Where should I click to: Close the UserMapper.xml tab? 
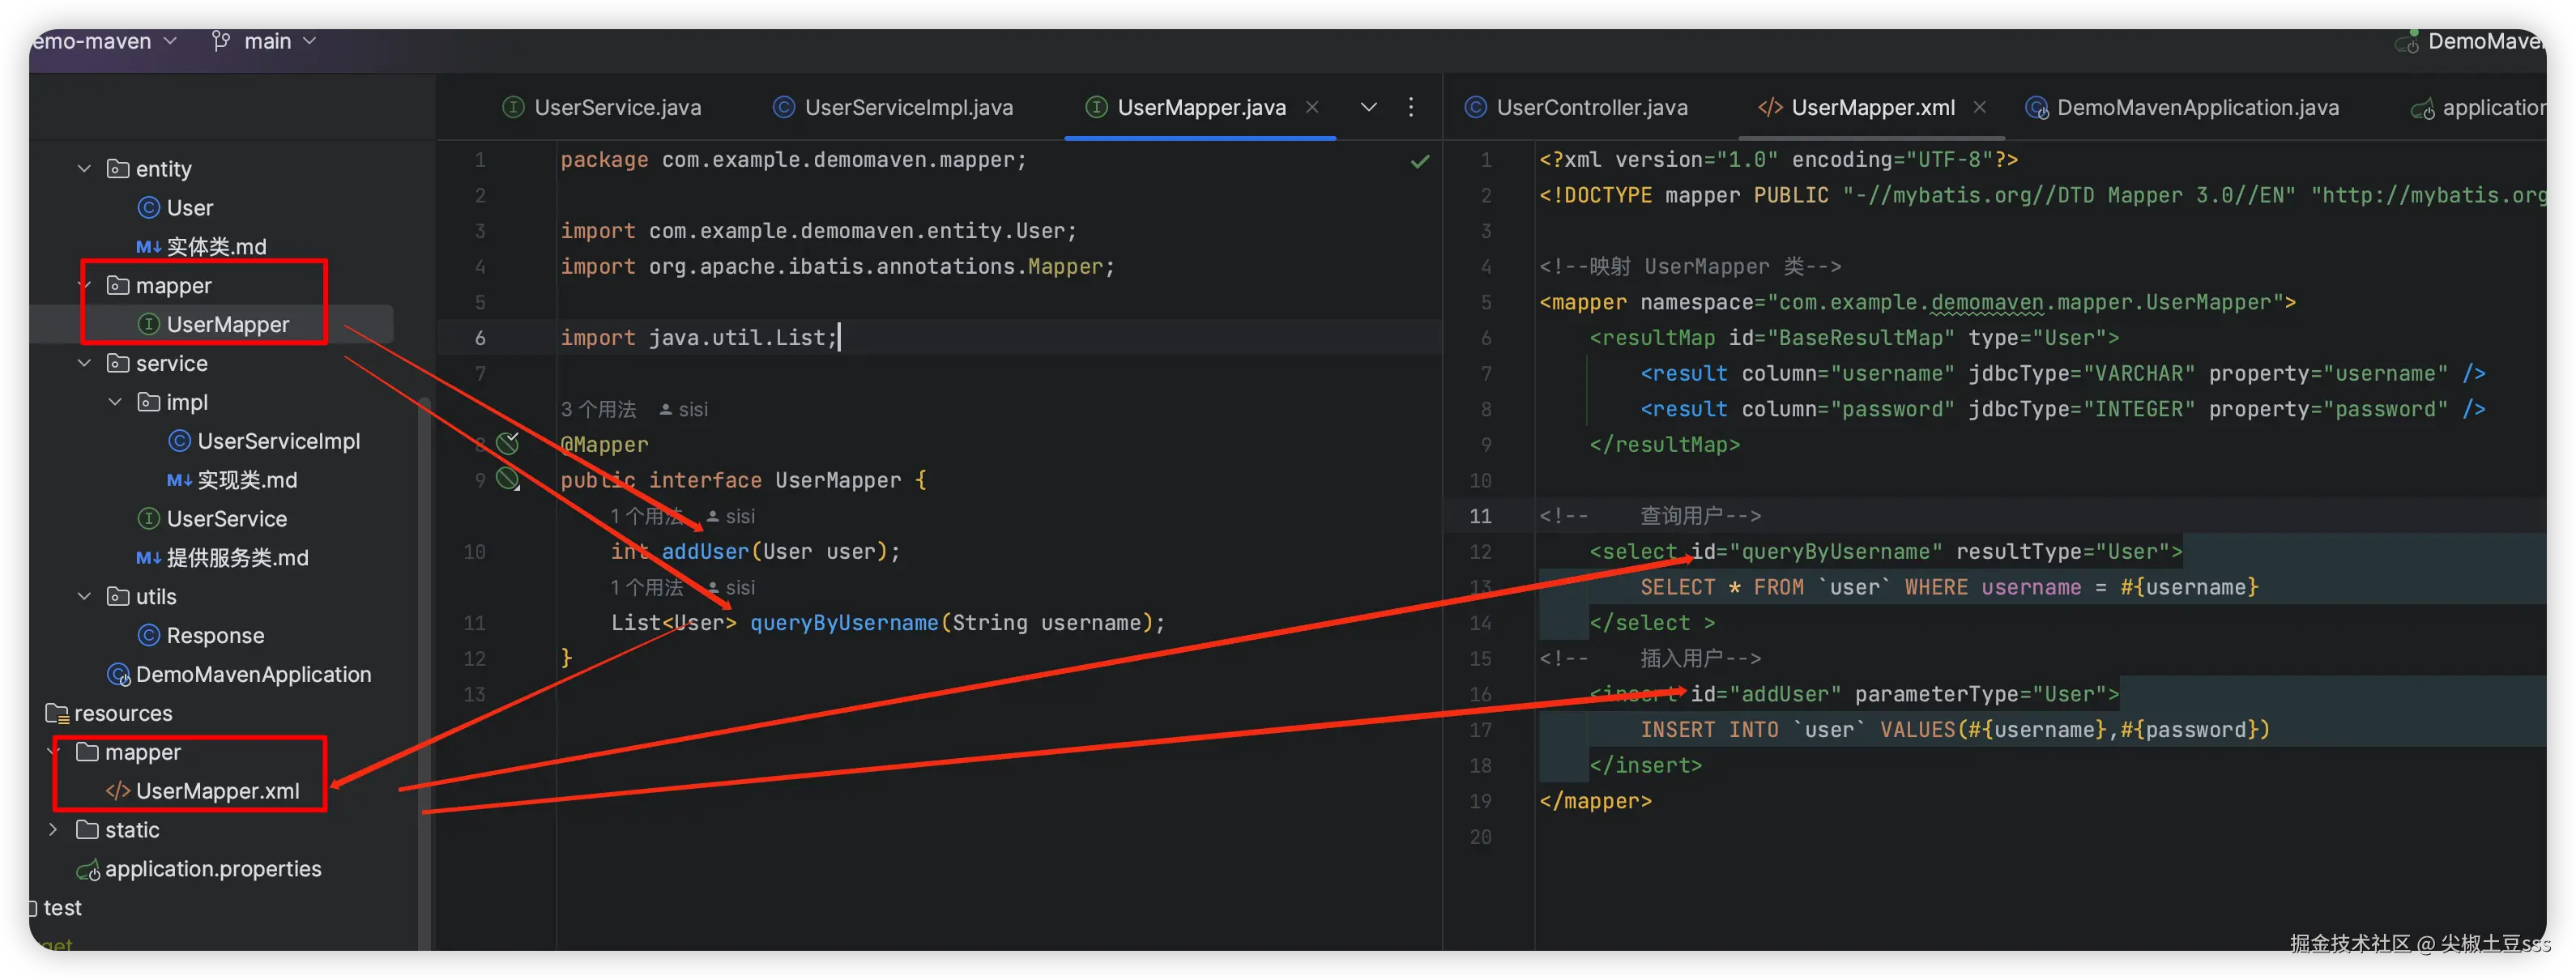coord(1979,107)
